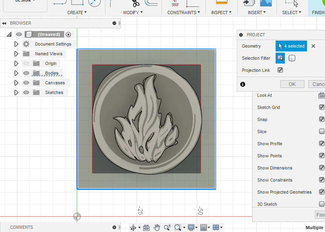The width and height of the screenshot is (325, 232).
Task: Toggle the Show Constraints checkbox
Action: (321, 180)
